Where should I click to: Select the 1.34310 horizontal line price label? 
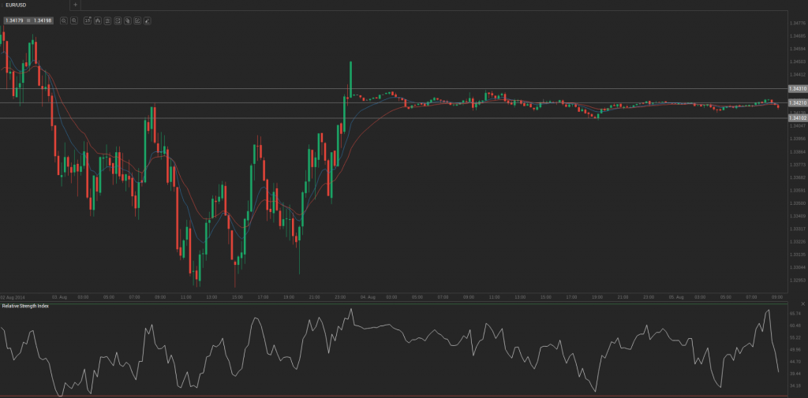point(797,89)
